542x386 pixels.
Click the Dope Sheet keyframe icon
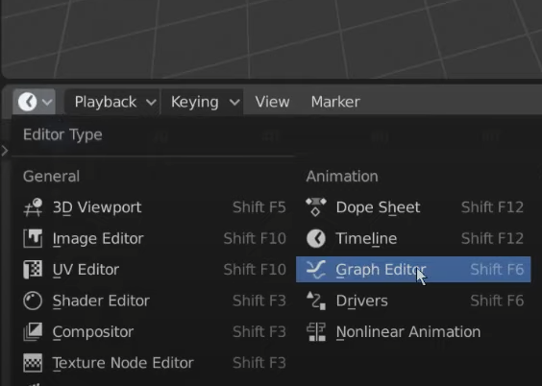pyautogui.click(x=316, y=207)
